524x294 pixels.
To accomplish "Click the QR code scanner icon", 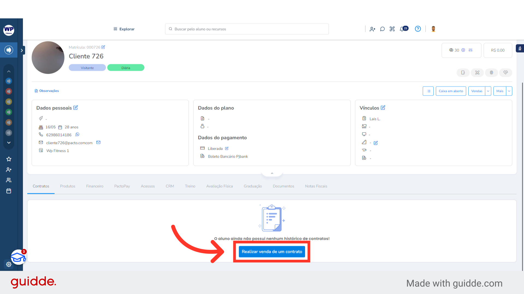I will tap(392, 29).
